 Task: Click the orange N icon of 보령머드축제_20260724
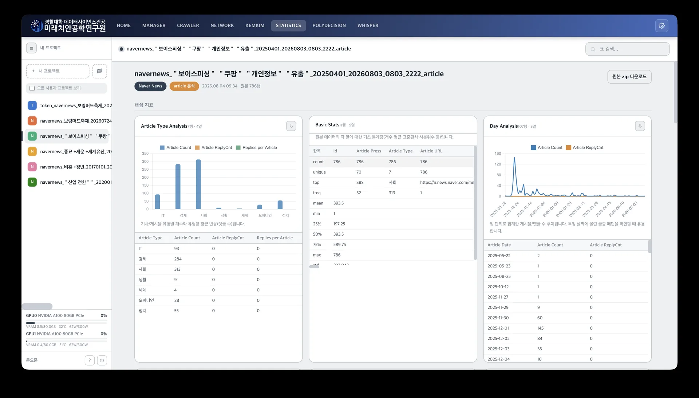tap(32, 121)
